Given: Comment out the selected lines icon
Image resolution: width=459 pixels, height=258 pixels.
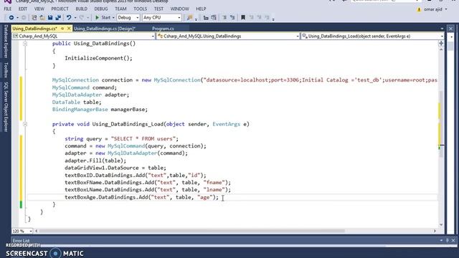Looking at the screenshot, I should point(224,17).
